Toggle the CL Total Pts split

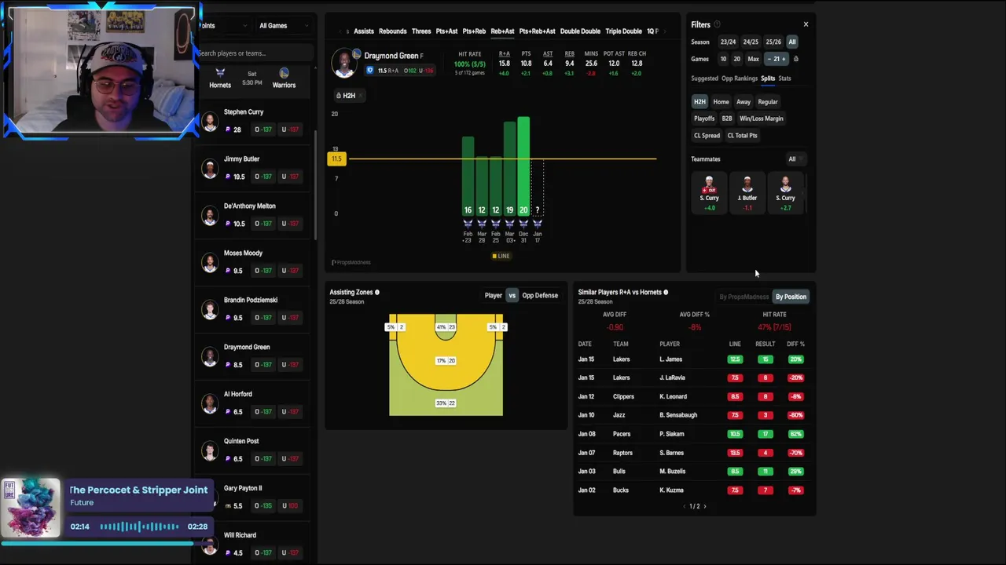click(x=743, y=136)
